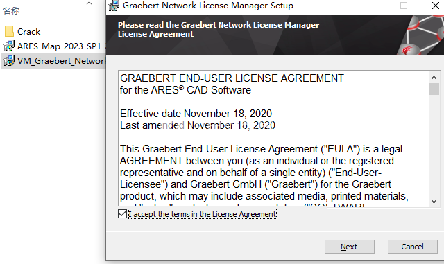The image size is (444, 264).
Task: Close the Graebert License Manager Setup window
Action: point(436,6)
